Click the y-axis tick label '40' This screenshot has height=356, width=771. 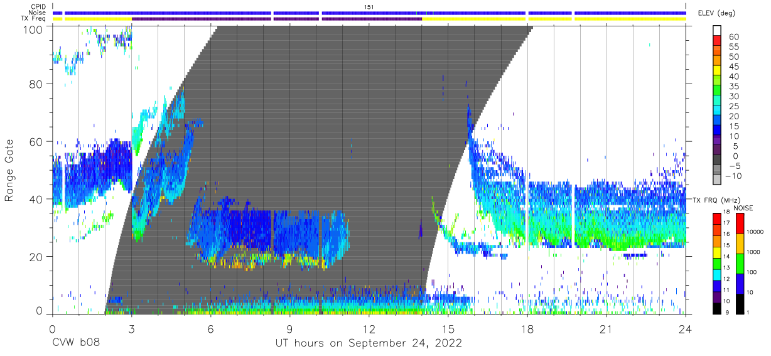[36, 199]
